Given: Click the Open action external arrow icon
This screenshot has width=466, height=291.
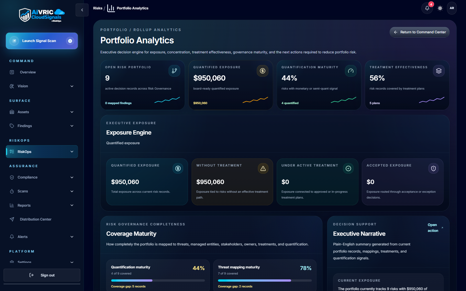Looking at the screenshot, I should click(x=442, y=228).
